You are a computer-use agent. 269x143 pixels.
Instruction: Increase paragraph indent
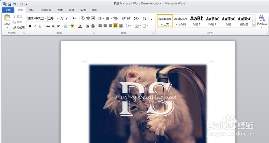click(129, 19)
